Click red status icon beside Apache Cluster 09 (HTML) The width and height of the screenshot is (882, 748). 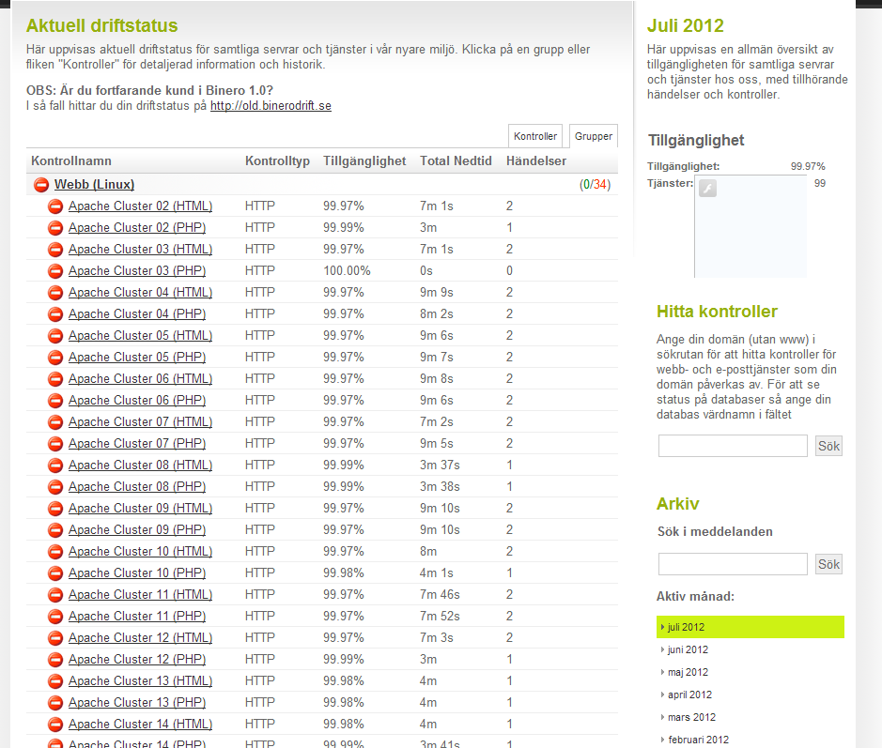pyautogui.click(x=55, y=508)
